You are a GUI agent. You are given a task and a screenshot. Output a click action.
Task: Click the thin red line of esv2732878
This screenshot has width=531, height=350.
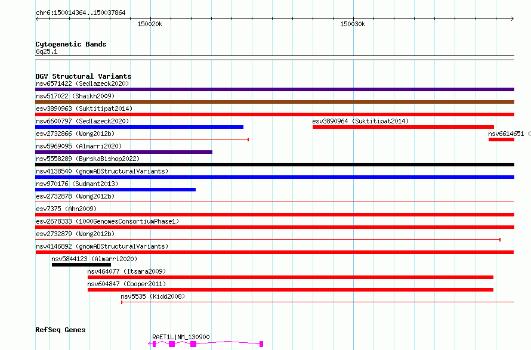tap(274, 202)
